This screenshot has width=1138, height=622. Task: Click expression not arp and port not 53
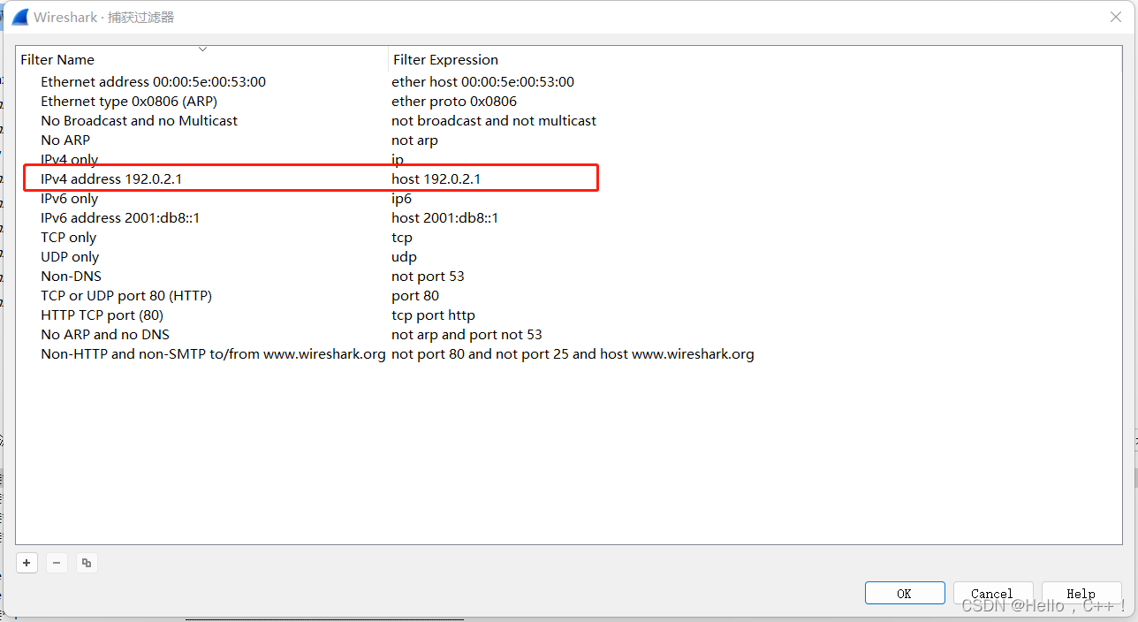467,334
